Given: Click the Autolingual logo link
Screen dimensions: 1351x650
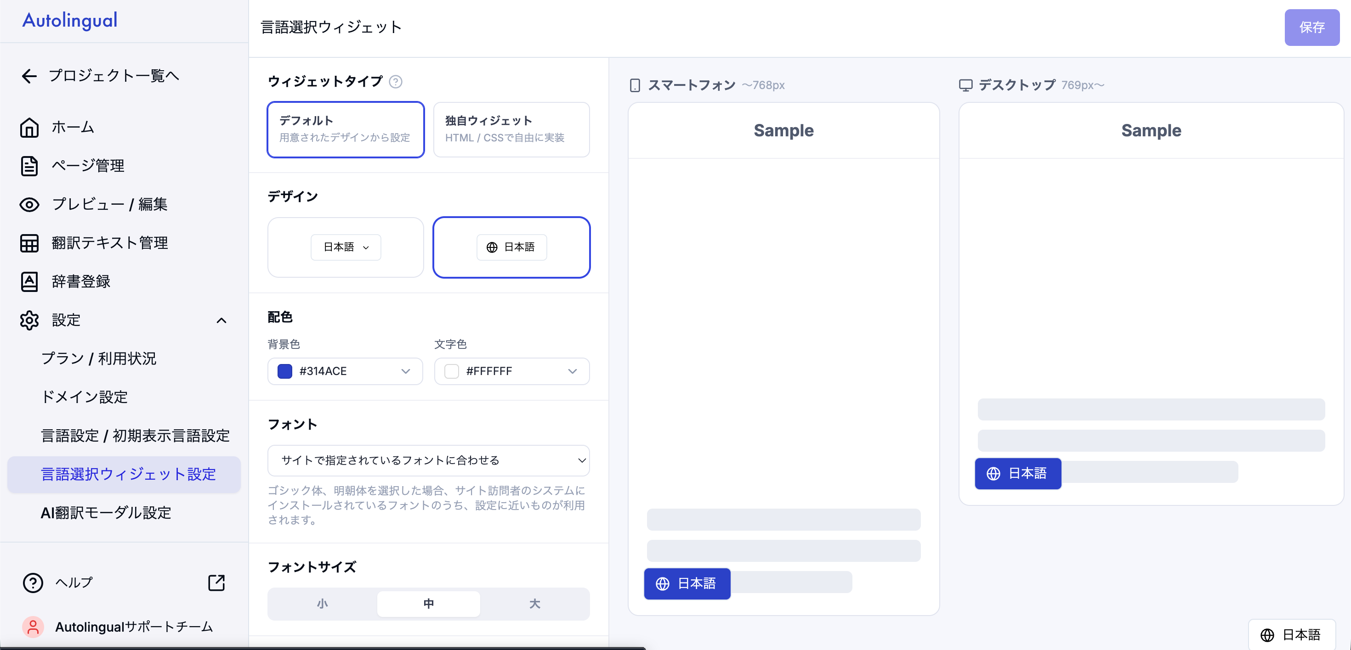Looking at the screenshot, I should pyautogui.click(x=70, y=20).
